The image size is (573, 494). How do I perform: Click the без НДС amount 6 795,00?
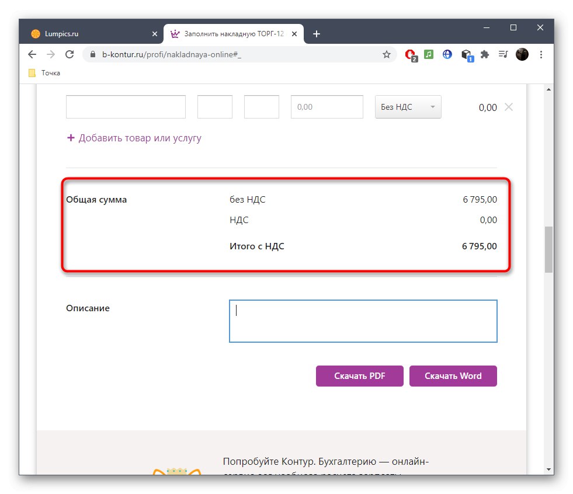(x=480, y=200)
